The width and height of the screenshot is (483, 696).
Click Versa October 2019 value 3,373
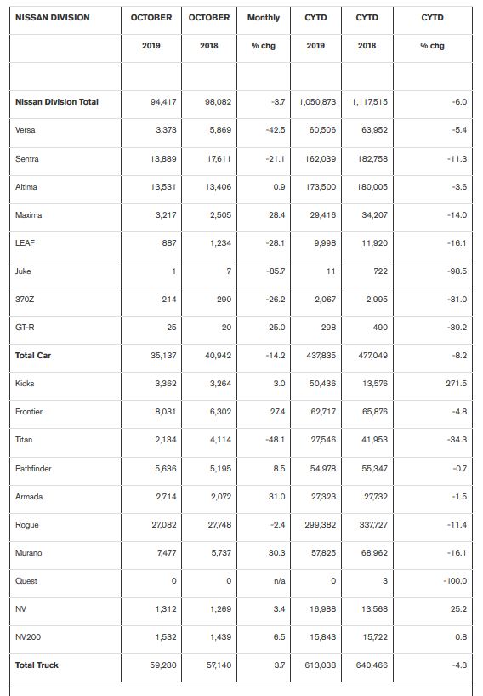[166, 130]
